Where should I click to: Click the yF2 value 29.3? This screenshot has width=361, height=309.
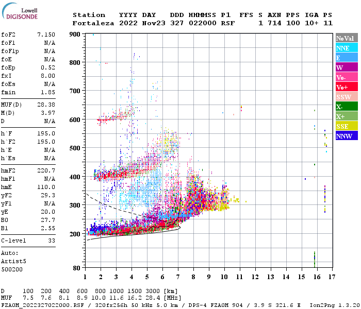pos(48,195)
